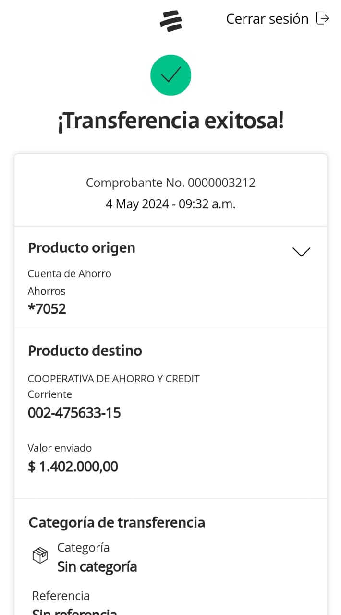Click the logout arrow icon

pyautogui.click(x=322, y=18)
